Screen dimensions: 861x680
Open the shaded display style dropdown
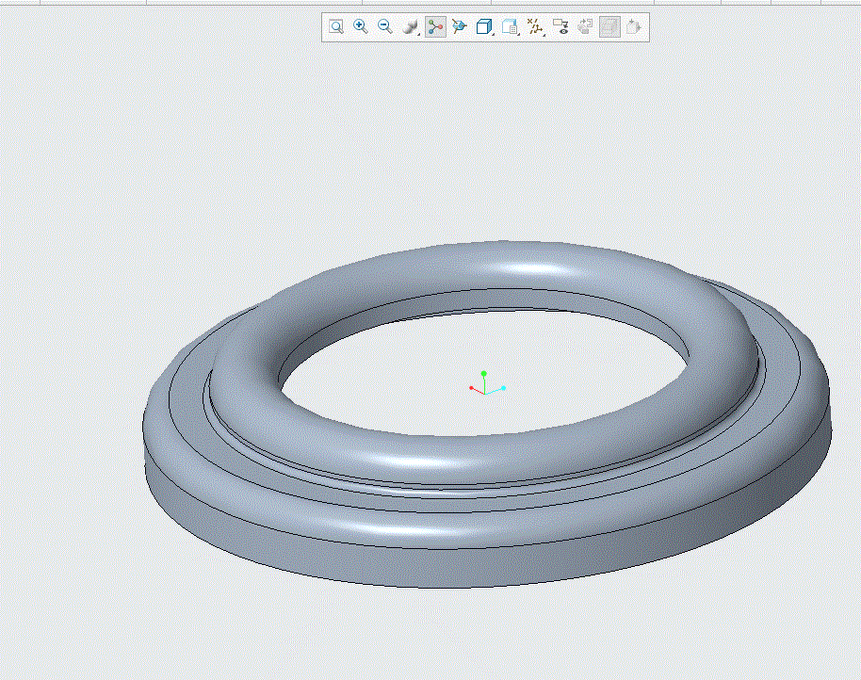411,27
